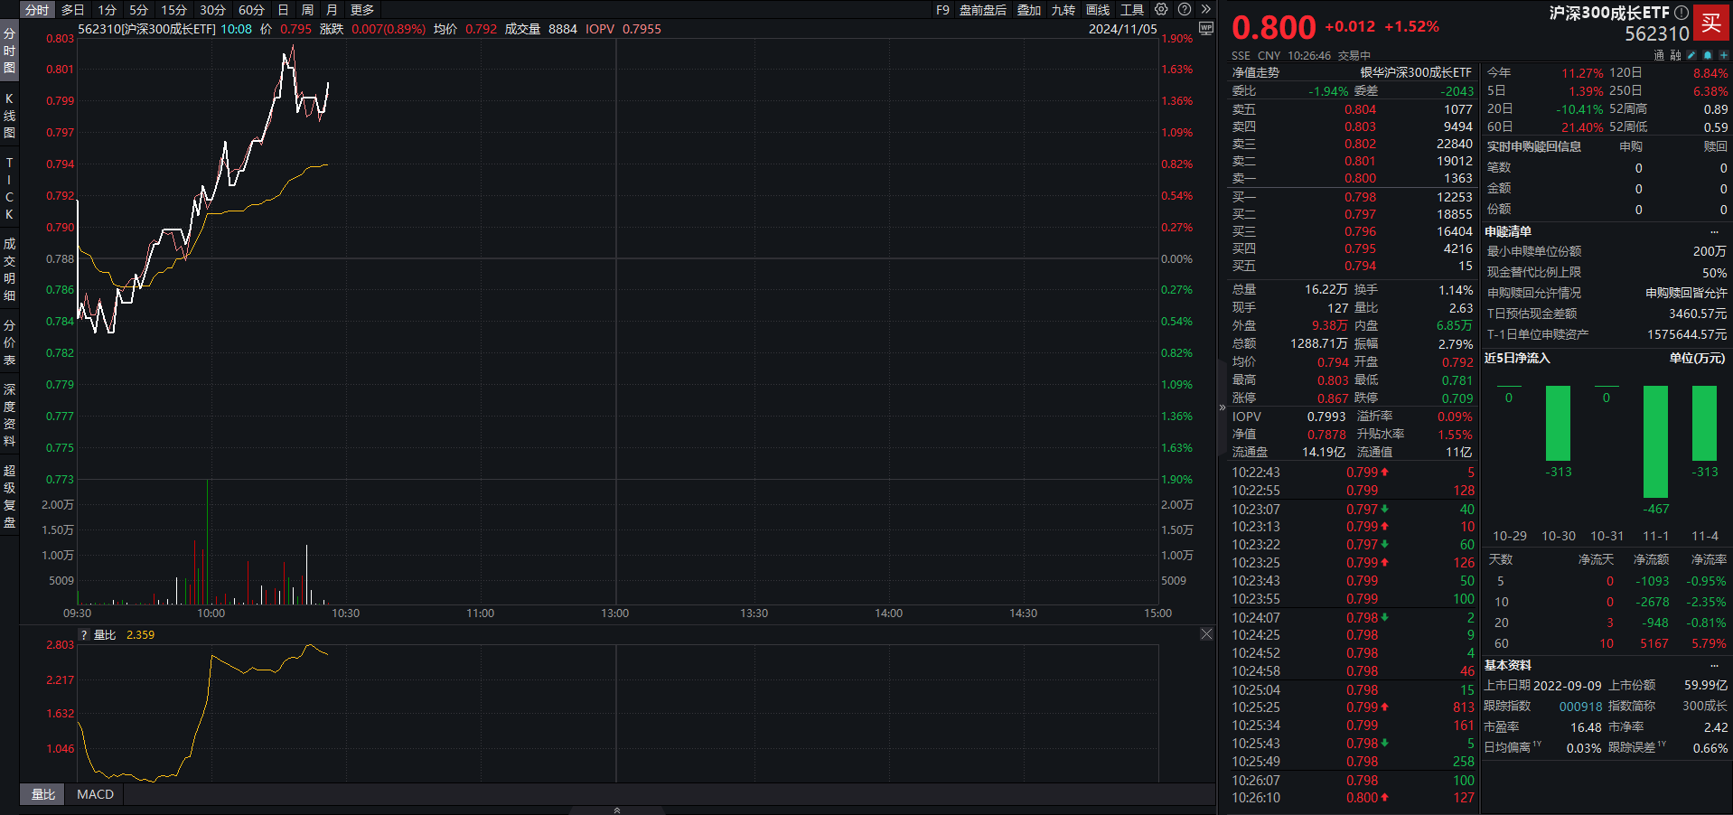
Task: Select the 1分 period tab
Action: [108, 10]
